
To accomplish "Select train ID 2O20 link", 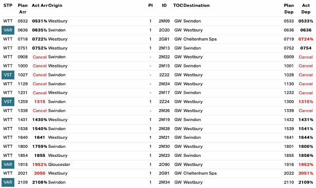I will click(164, 30).
